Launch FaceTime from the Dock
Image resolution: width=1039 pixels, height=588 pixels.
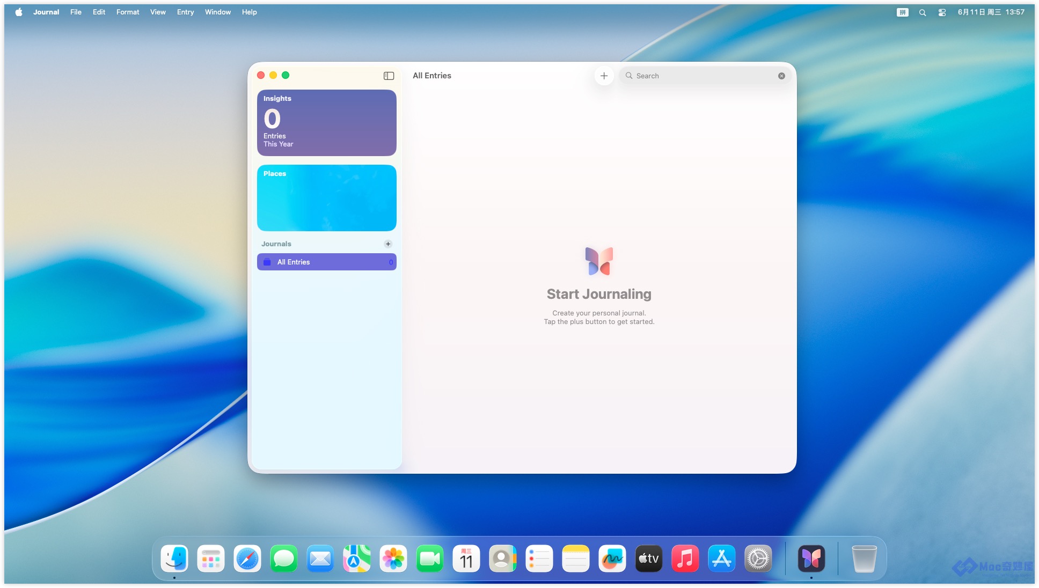430,558
